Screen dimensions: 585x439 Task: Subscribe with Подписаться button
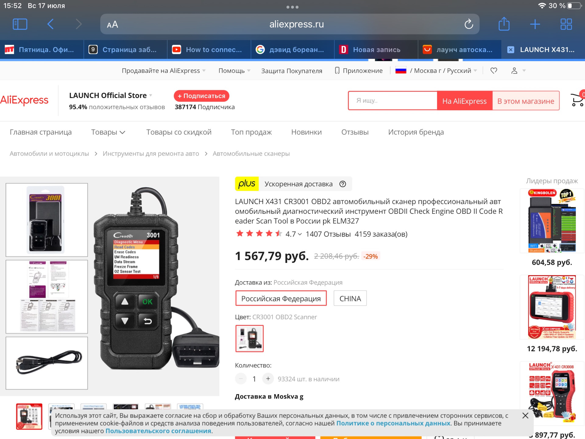[201, 96]
